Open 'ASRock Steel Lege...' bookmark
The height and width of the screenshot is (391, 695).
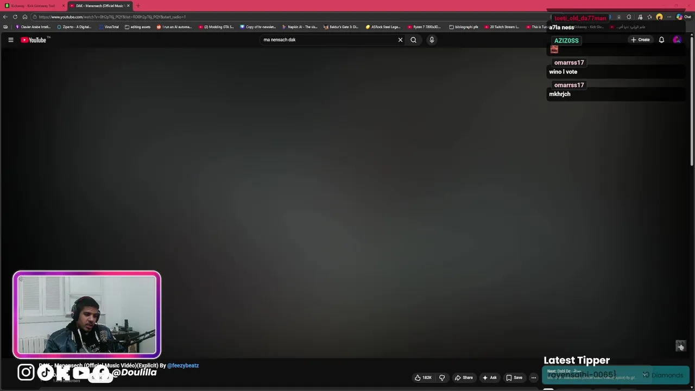tap(383, 27)
